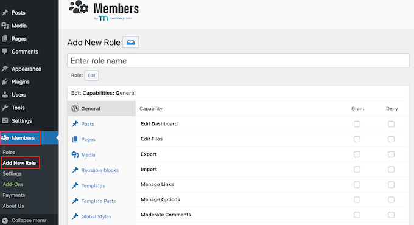414x225 pixels.
Task: Click the media icon in capabilities list
Action: click(75, 154)
